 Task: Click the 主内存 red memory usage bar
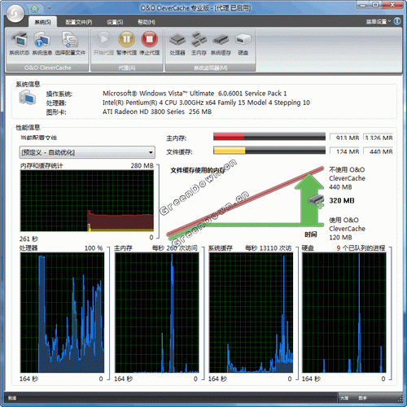pyautogui.click(x=269, y=137)
